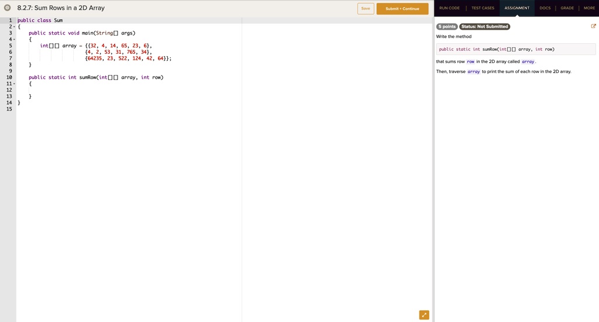This screenshot has width=599, height=322.
Task: Collapse the class block at line 2
Action: pyautogui.click(x=13, y=27)
